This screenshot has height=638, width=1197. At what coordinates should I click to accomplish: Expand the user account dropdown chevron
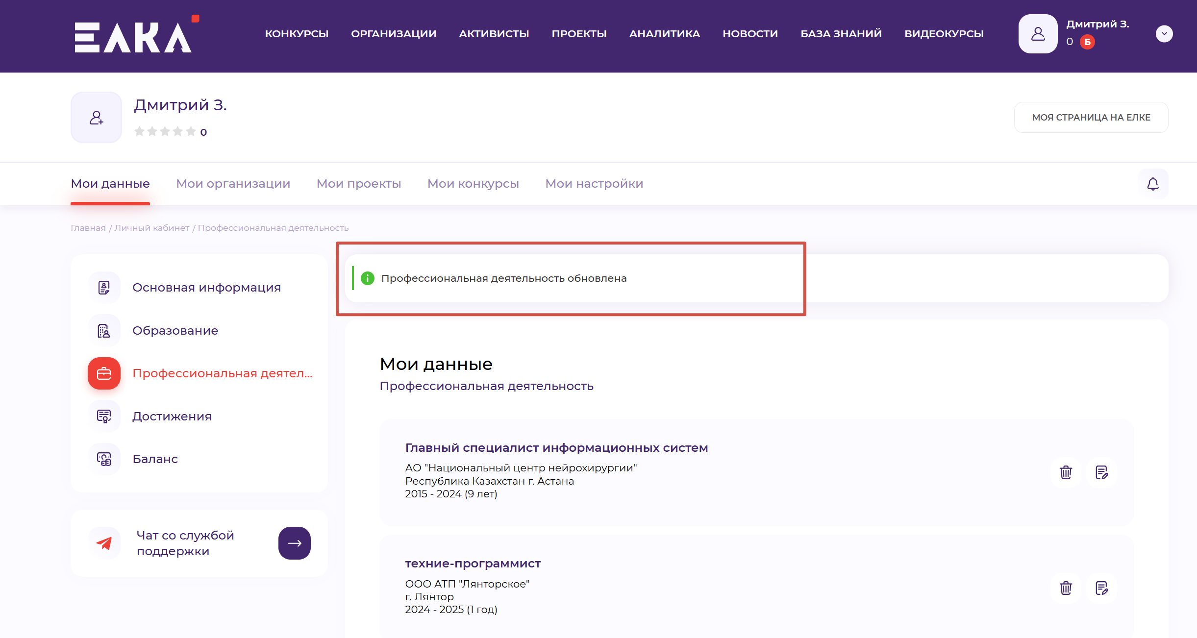tap(1164, 34)
